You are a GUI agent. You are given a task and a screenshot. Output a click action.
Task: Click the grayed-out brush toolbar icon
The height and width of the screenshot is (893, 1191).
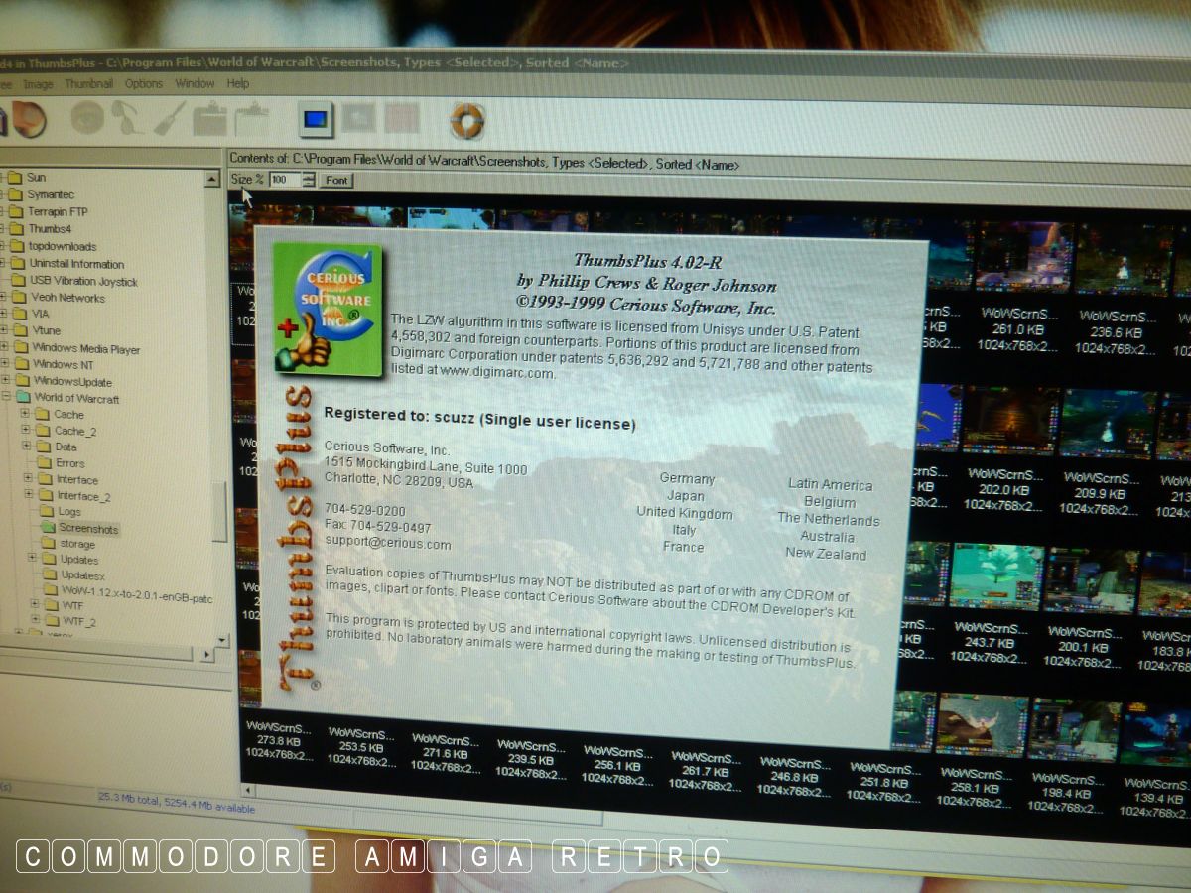[x=169, y=118]
